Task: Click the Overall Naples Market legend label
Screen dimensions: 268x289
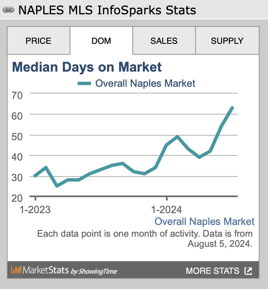Action: click(145, 83)
